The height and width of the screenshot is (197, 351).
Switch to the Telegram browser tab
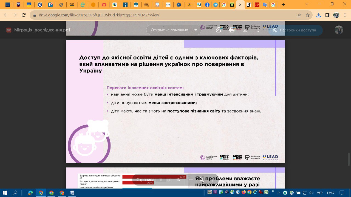(x=216, y=5)
